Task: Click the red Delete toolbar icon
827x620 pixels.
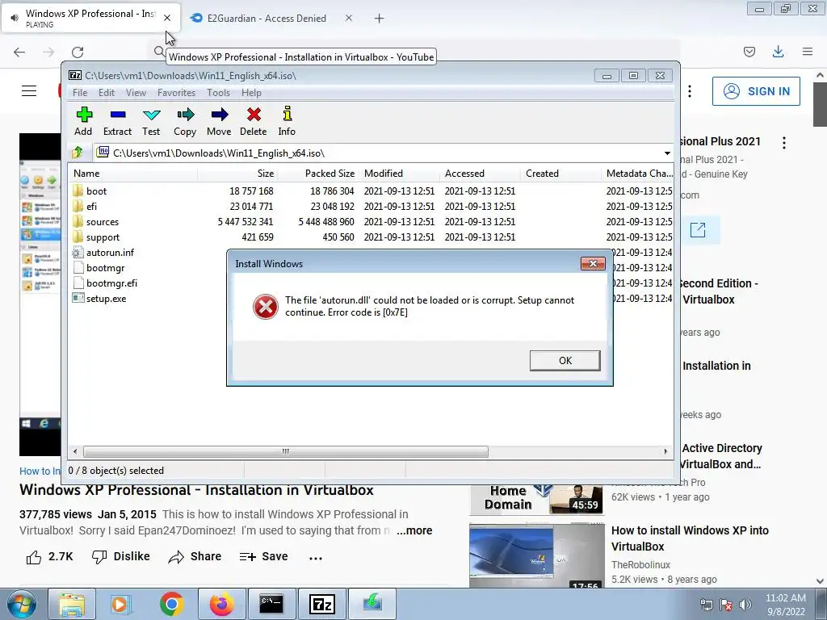Action: (x=253, y=121)
